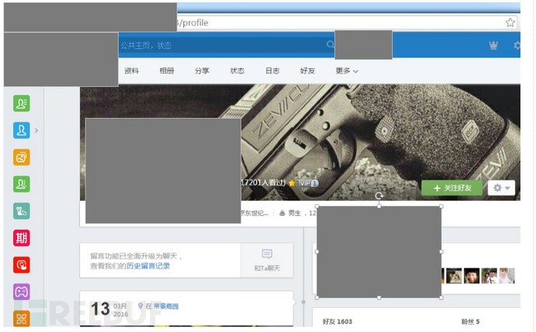Click the 17201人看过 view count text
This screenshot has height=332, width=536.
[263, 182]
